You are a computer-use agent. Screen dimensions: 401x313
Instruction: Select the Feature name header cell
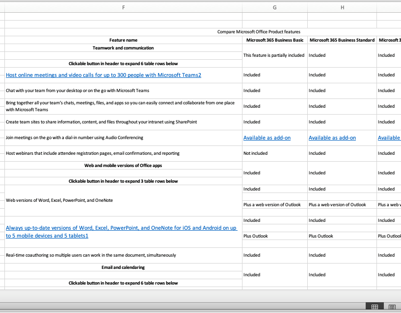123,40
